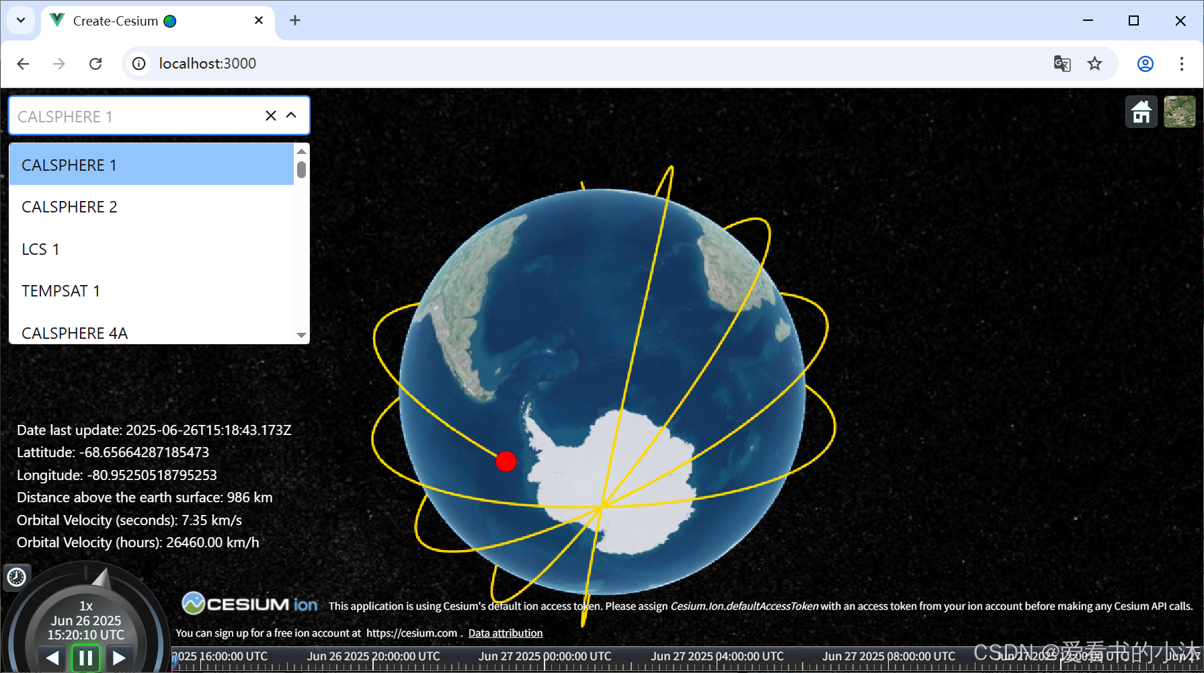1204x673 pixels.
Task: Pause the Cesium clock animation
Action: point(86,658)
